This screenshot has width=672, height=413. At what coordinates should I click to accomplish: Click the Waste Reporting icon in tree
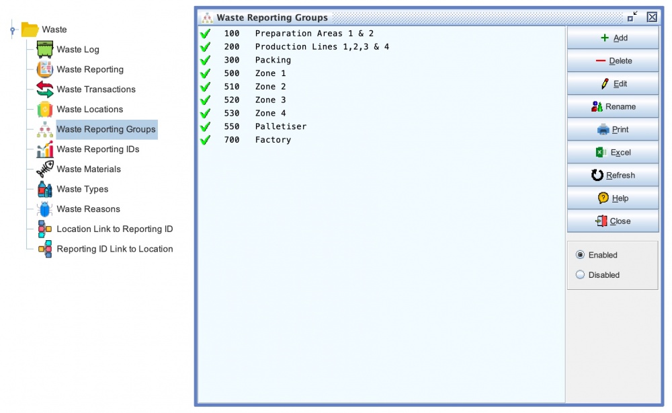[45, 69]
